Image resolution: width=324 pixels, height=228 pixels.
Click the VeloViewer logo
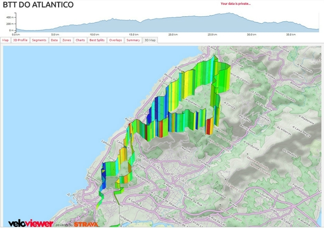(x=30, y=224)
